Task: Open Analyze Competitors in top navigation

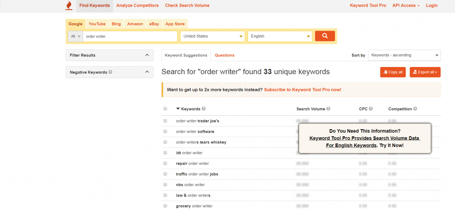Action: pyautogui.click(x=138, y=5)
